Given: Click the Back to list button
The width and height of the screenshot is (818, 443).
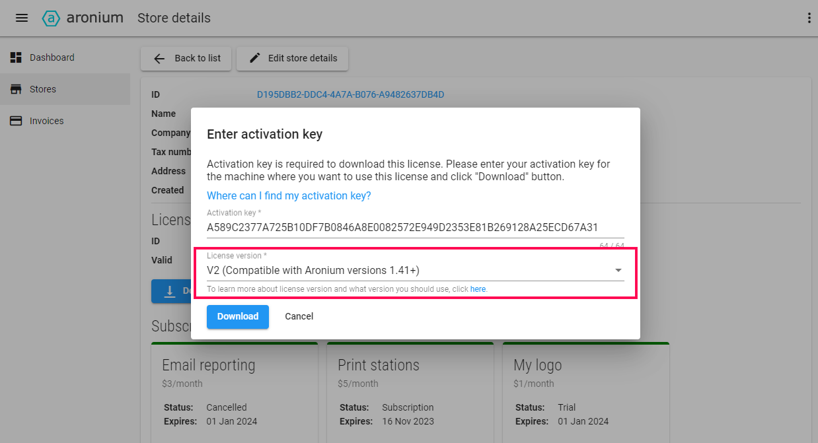Looking at the screenshot, I should [186, 58].
